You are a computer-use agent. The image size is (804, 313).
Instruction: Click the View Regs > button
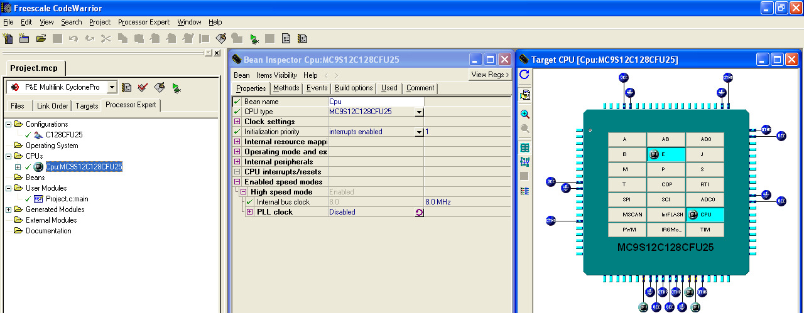[491, 75]
